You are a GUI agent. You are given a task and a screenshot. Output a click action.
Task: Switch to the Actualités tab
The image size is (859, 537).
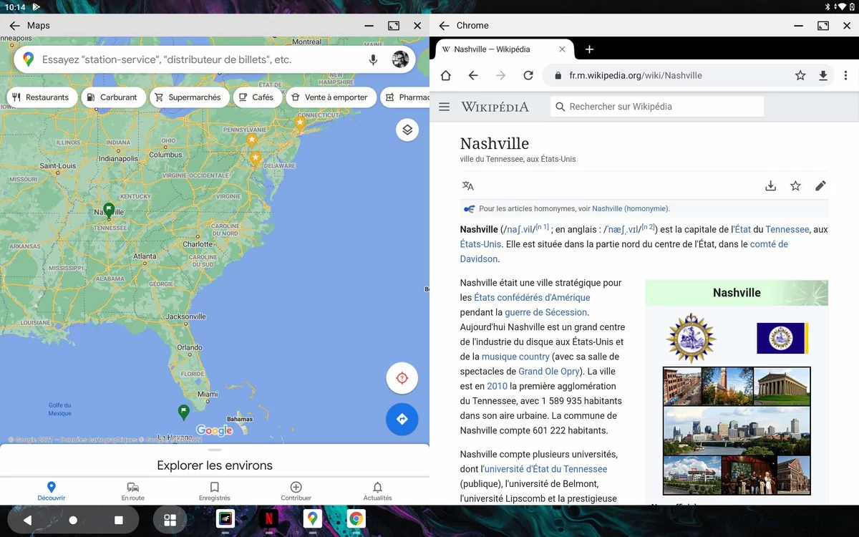click(x=378, y=492)
